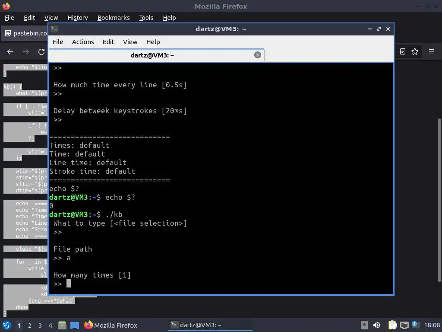The image size is (442, 332).
Task: Open Firefox View menu
Action: tap(51, 18)
